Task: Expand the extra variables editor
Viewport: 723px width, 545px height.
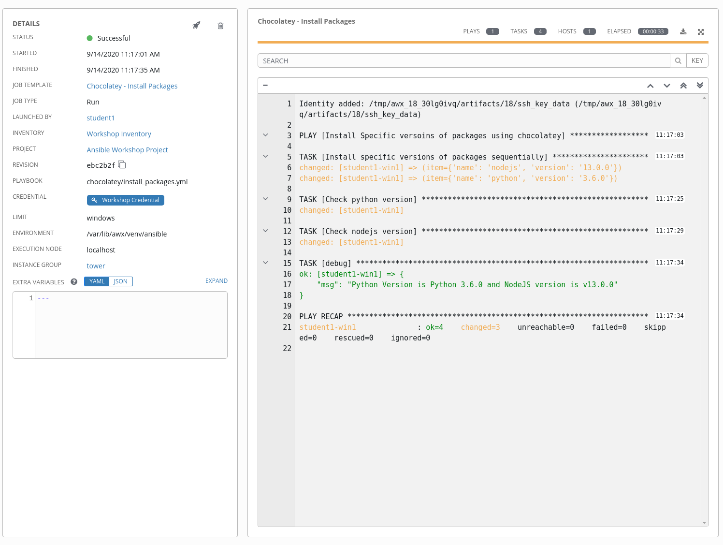Action: 216,281
